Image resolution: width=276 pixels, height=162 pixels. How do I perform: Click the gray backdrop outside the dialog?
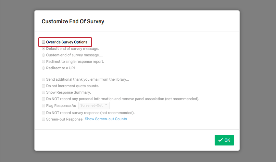[x=16, y=81]
